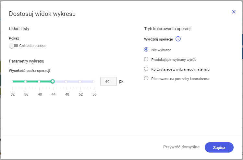
Task: Click the Przywróć domyślne button
Action: [181, 147]
